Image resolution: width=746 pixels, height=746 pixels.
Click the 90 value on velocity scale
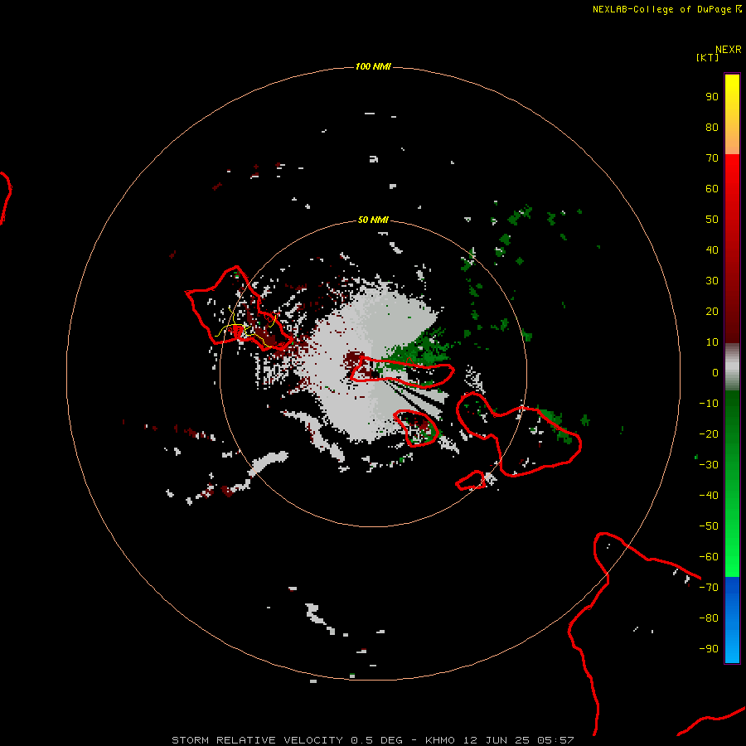point(712,97)
